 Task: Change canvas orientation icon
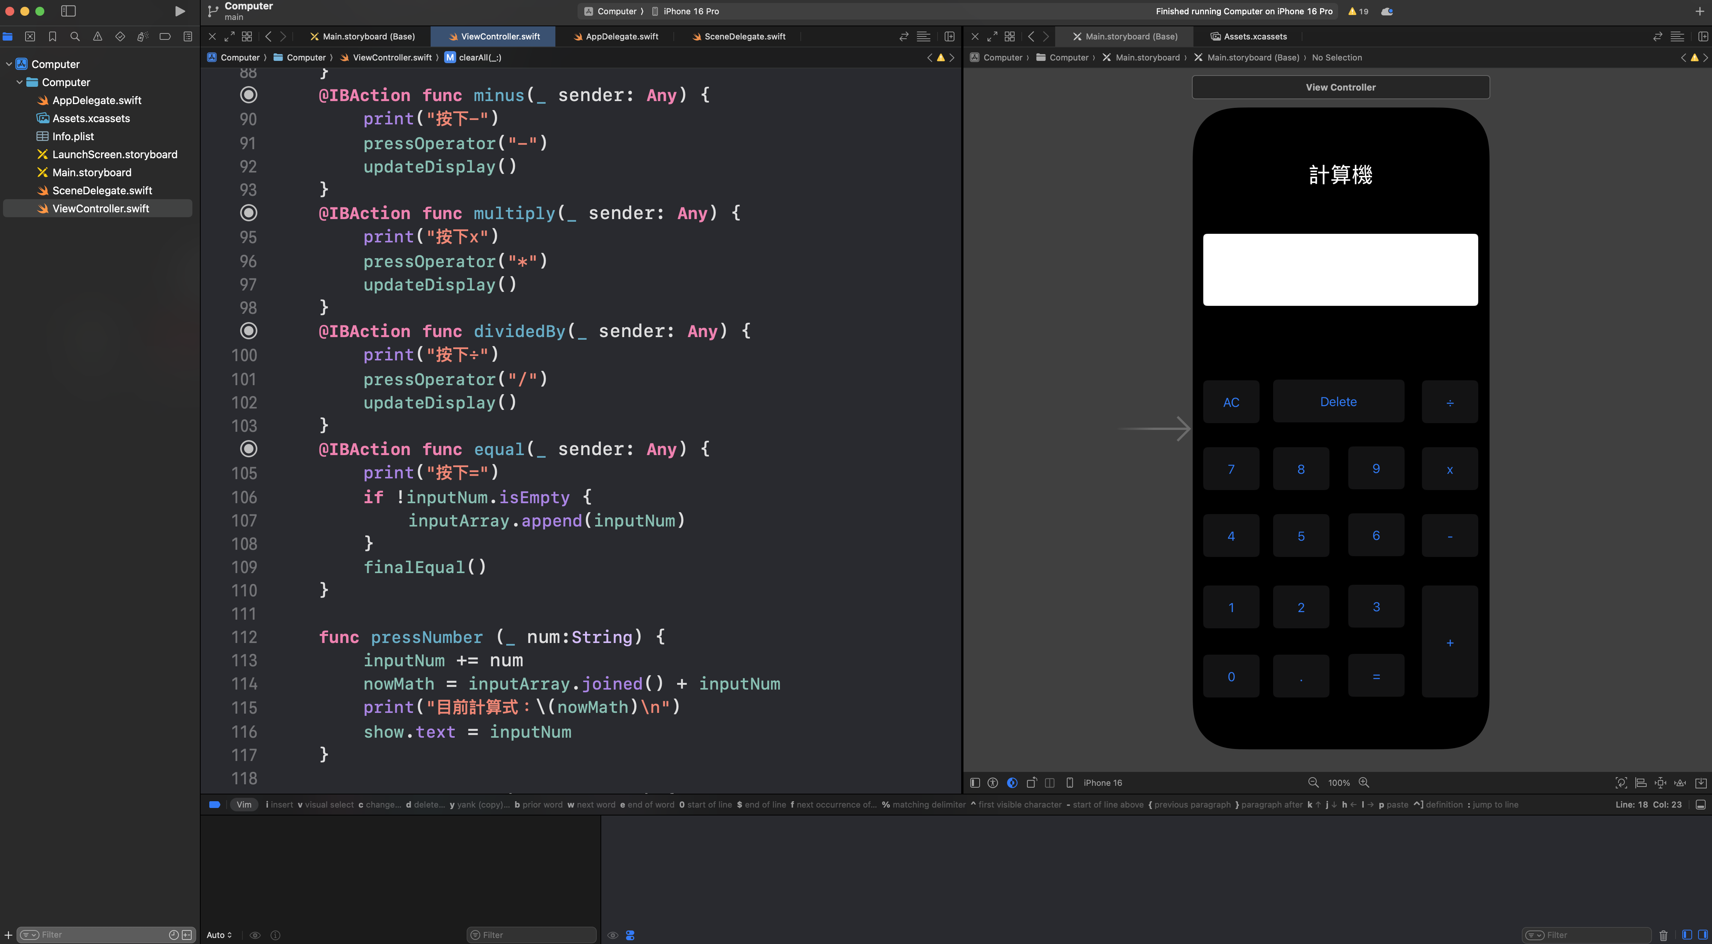(1031, 782)
